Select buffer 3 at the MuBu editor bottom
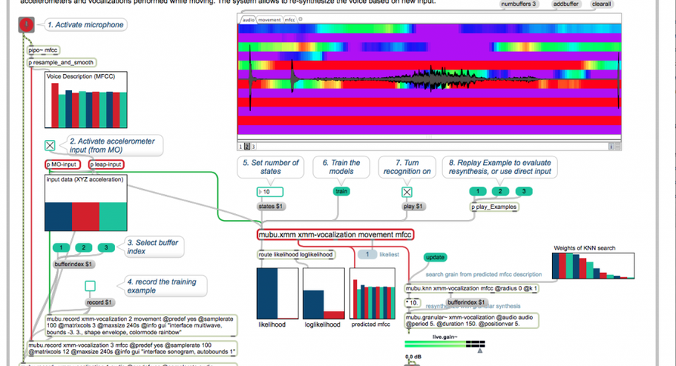Screen dimensions: 676x366 [253, 147]
